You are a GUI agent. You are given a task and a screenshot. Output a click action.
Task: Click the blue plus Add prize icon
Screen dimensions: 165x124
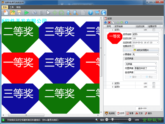[x=106, y=22]
